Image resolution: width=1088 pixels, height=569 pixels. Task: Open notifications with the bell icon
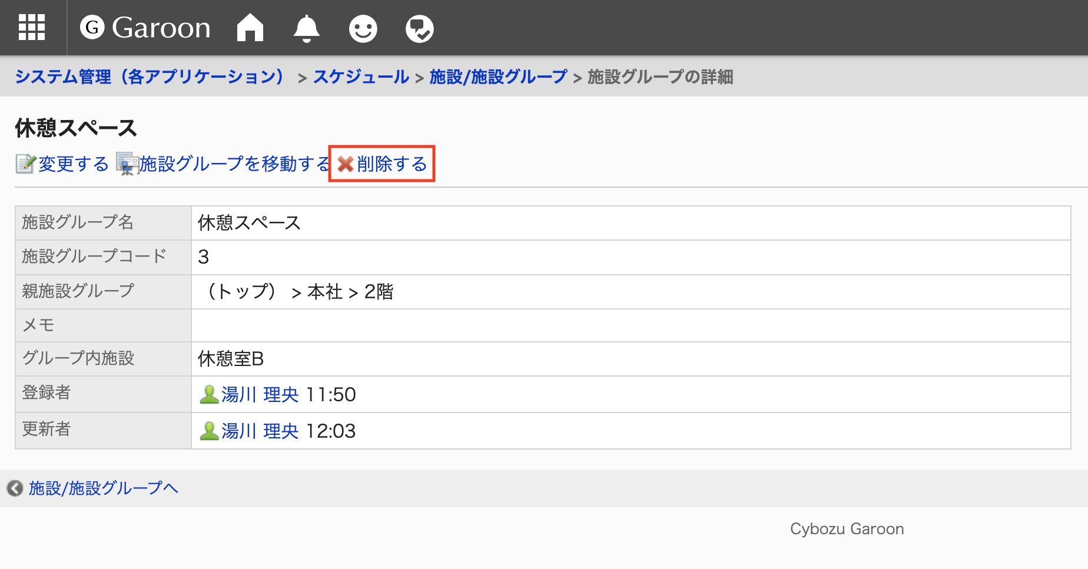(306, 27)
